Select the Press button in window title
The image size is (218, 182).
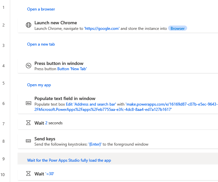pyautogui.click(x=59, y=63)
